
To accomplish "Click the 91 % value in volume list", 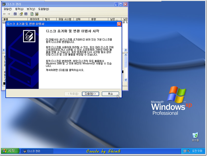I will click(125, 22).
